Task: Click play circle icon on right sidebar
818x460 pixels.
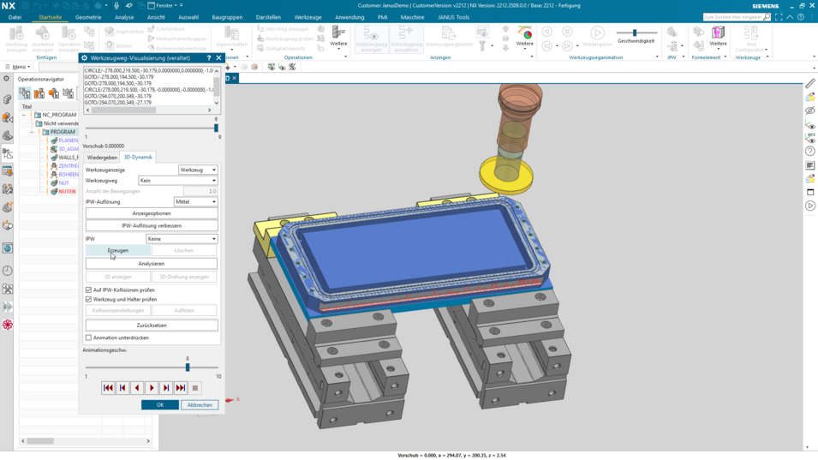Action: pos(809,206)
